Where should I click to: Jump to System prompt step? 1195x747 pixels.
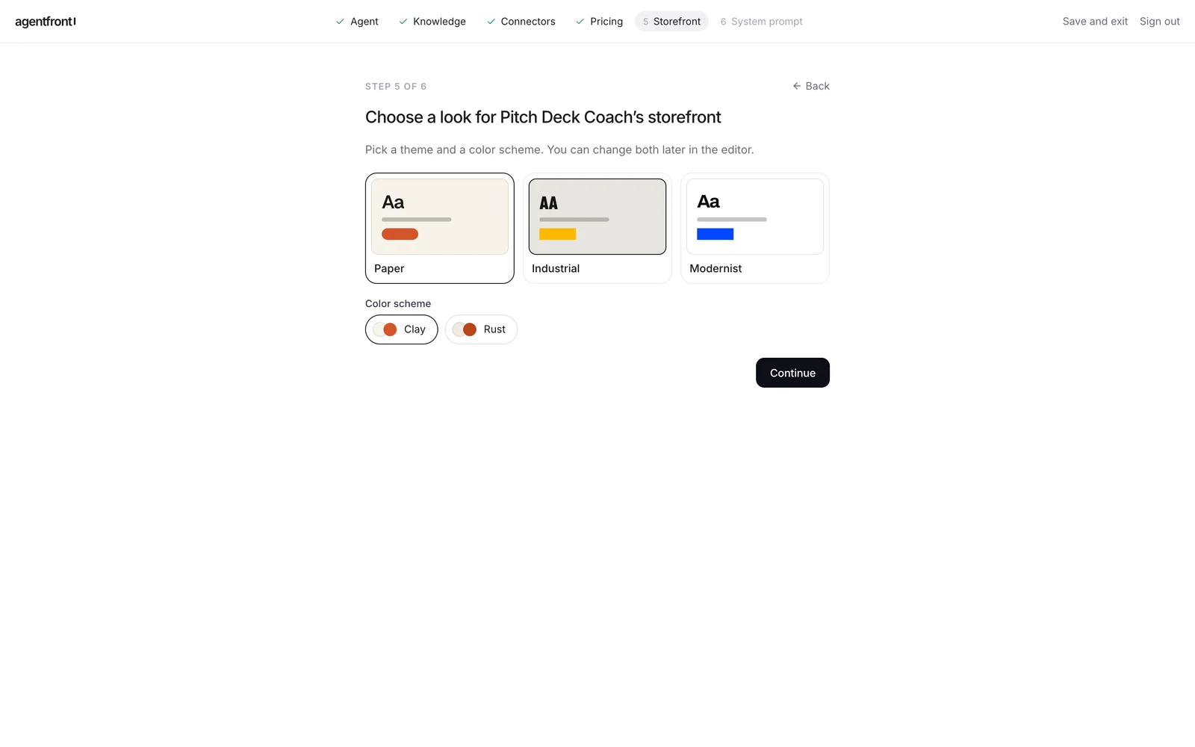[x=761, y=22]
